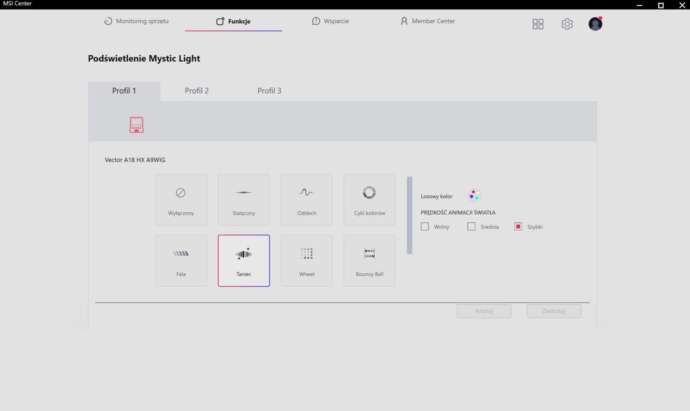Enable the Wolny speed checkbox
This screenshot has width=690, height=411.
pyautogui.click(x=425, y=227)
